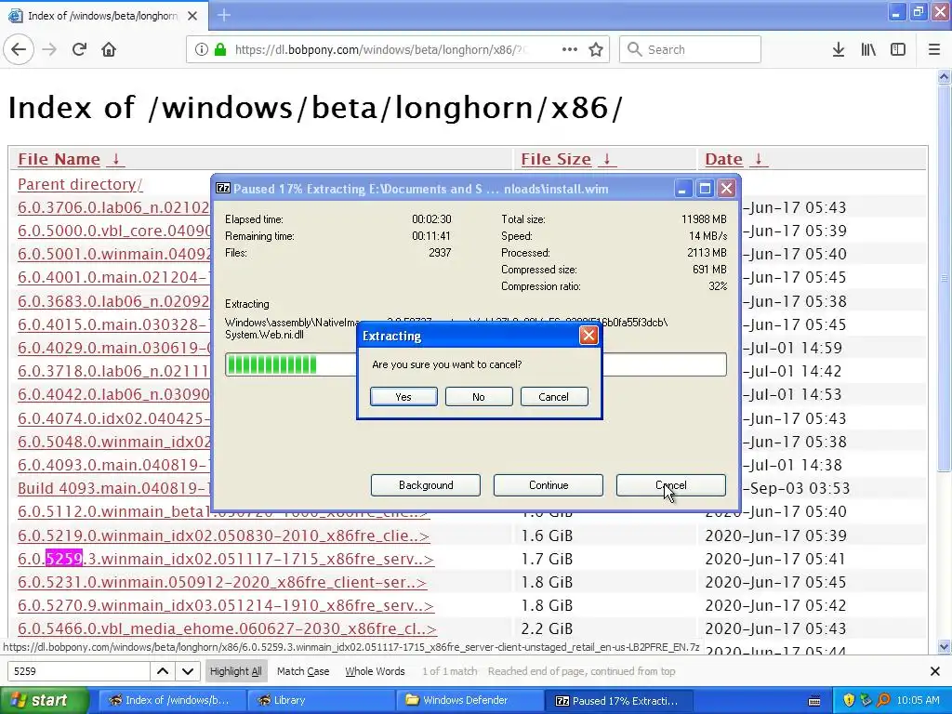Open the 6.0.5466.0.vbl_media_ehome link
The height and width of the screenshot is (714, 952).
(x=227, y=628)
